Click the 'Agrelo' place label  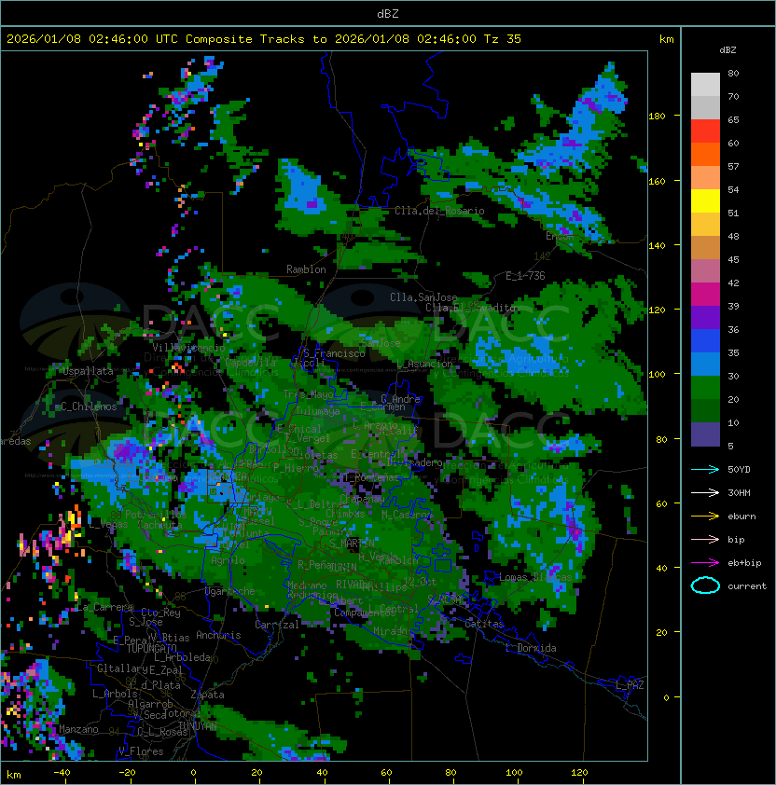tap(228, 560)
